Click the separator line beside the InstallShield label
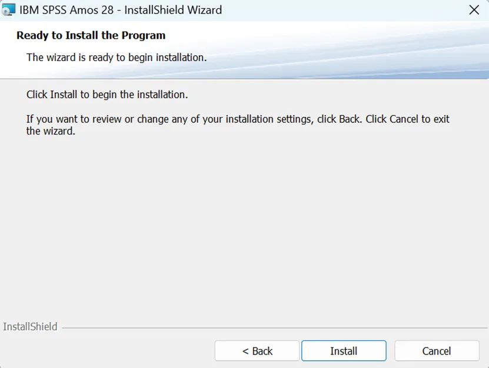 (x=274, y=328)
